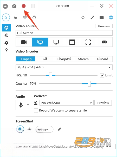
Task: Enable Record Webcam to separate file
Action: pos(36,110)
